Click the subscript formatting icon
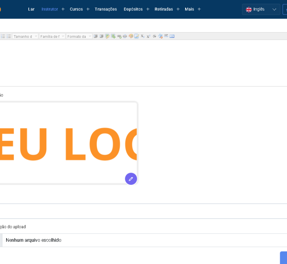287x264 pixels. [142, 36]
